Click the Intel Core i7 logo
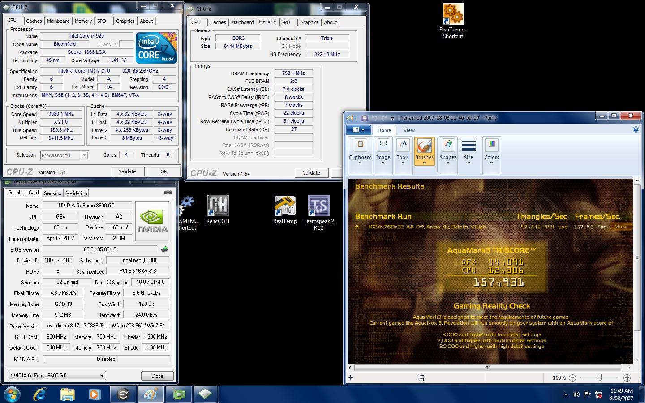This screenshot has width=645, height=403. [x=156, y=47]
